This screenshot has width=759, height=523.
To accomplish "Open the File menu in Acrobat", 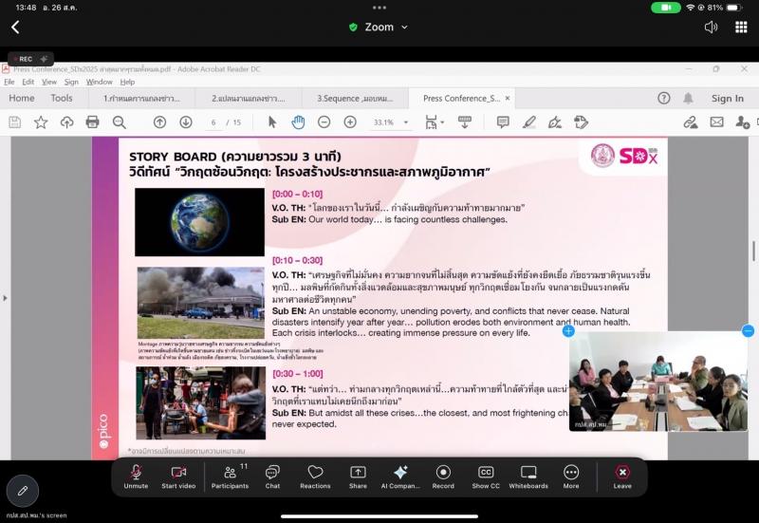I will [9, 82].
